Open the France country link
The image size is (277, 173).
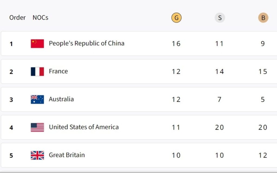[x=58, y=71]
